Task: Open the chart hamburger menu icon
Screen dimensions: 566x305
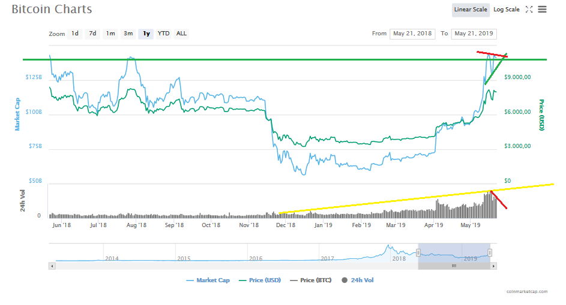Action: 542,10
